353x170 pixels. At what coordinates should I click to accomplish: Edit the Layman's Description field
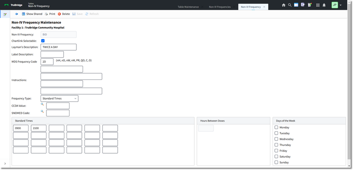59,47
